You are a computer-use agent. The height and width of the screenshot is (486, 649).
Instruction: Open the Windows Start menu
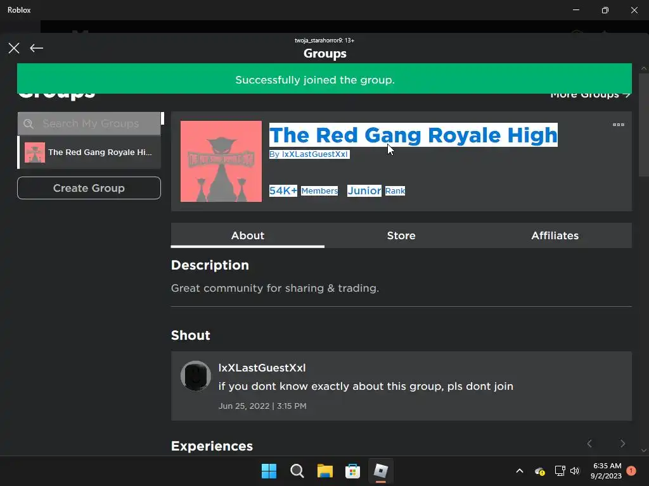(x=269, y=471)
